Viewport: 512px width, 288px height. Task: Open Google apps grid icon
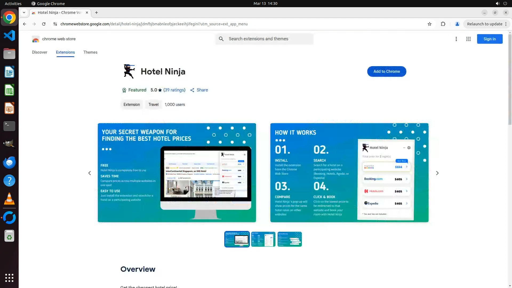pyautogui.click(x=468, y=39)
